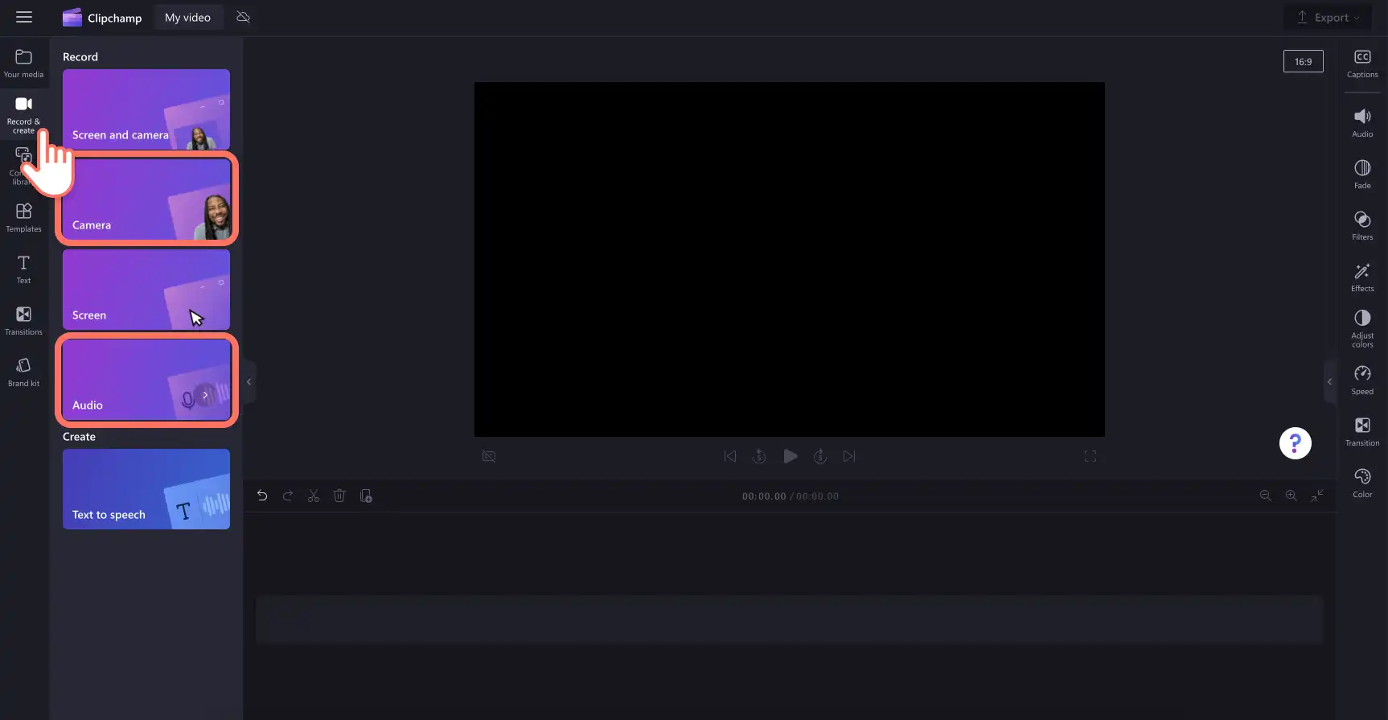Open Adjust colors panel
This screenshot has width=1388, height=720.
[1362, 328]
